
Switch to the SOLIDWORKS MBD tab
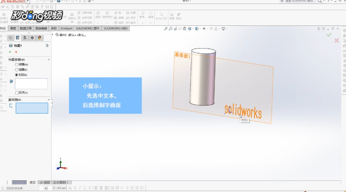[x=115, y=28]
